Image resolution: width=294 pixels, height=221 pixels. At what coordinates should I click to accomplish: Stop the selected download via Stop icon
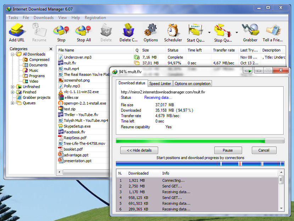click(x=61, y=30)
